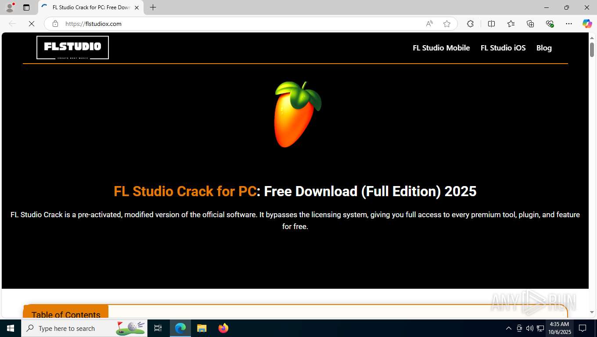Open FL Studio iOS nav link
This screenshot has width=597, height=337.
point(503,48)
